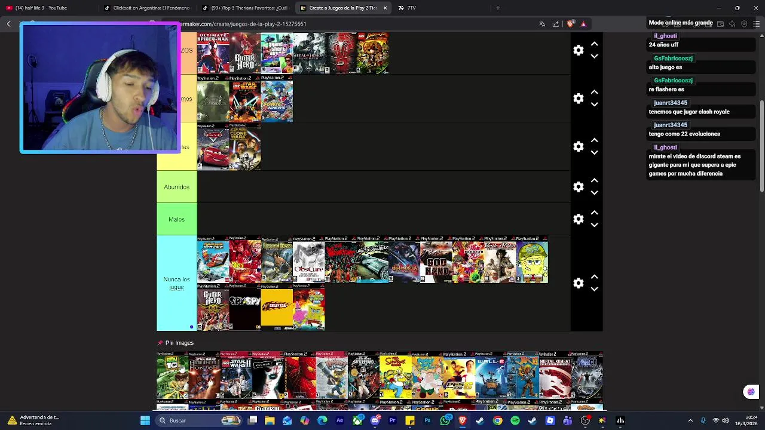This screenshot has height=430, width=765.
Task: Select the ObsCure game cover
Action: (309, 260)
